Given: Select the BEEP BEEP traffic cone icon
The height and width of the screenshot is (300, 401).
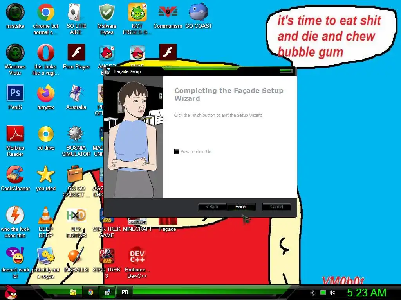Looking at the screenshot, I should tap(45, 222).
